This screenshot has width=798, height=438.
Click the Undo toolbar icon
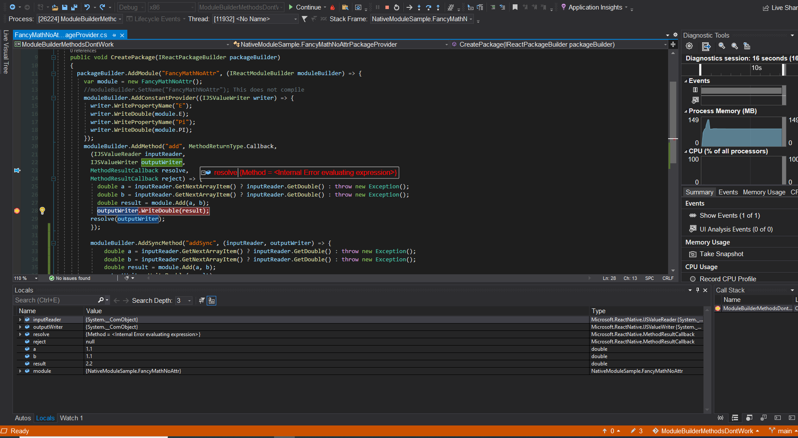click(87, 7)
